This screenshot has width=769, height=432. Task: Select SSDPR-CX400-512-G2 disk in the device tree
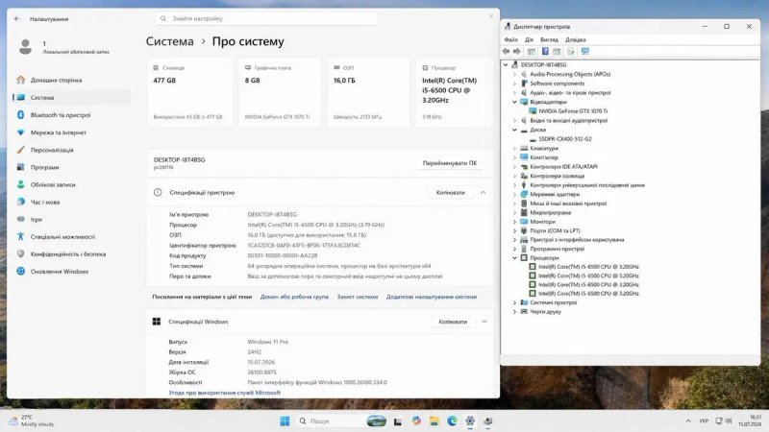[565, 139]
